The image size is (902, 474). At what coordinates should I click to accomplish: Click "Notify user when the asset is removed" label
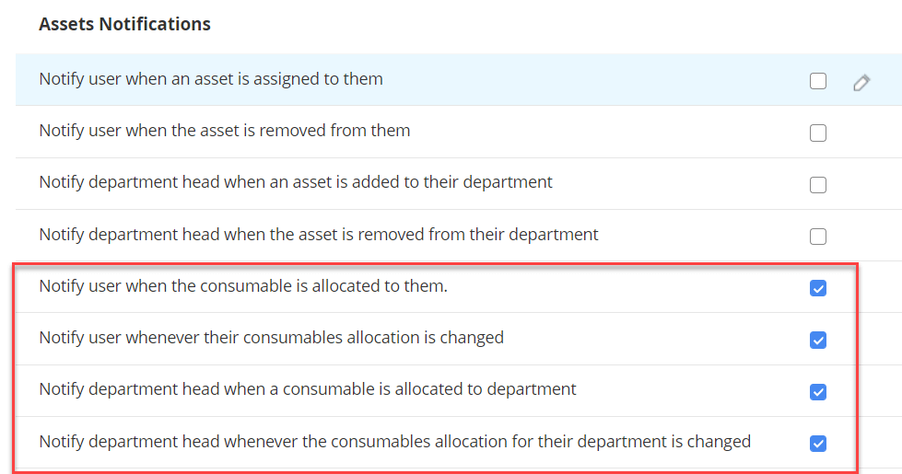click(x=224, y=131)
